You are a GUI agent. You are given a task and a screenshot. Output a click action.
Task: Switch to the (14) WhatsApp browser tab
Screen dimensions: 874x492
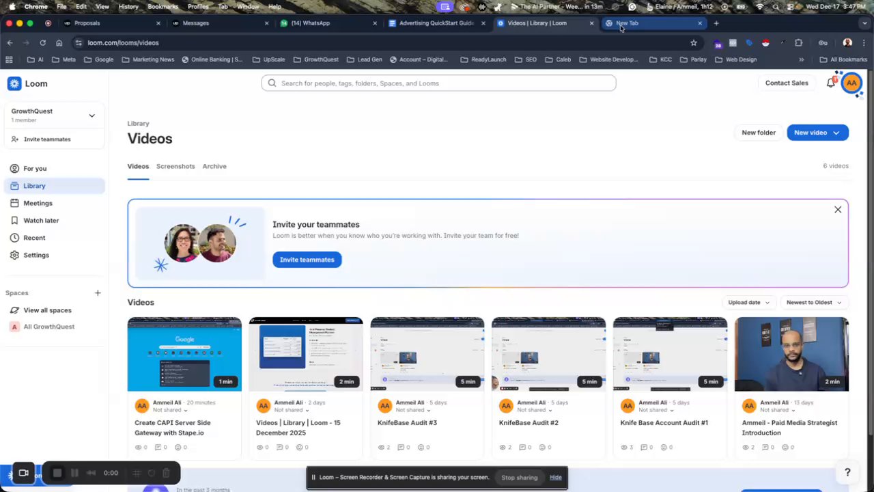click(x=328, y=23)
